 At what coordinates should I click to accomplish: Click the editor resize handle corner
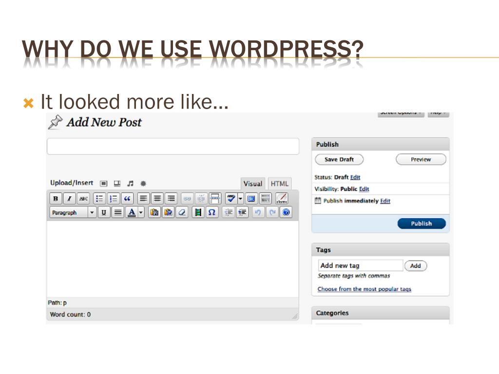pyautogui.click(x=295, y=316)
